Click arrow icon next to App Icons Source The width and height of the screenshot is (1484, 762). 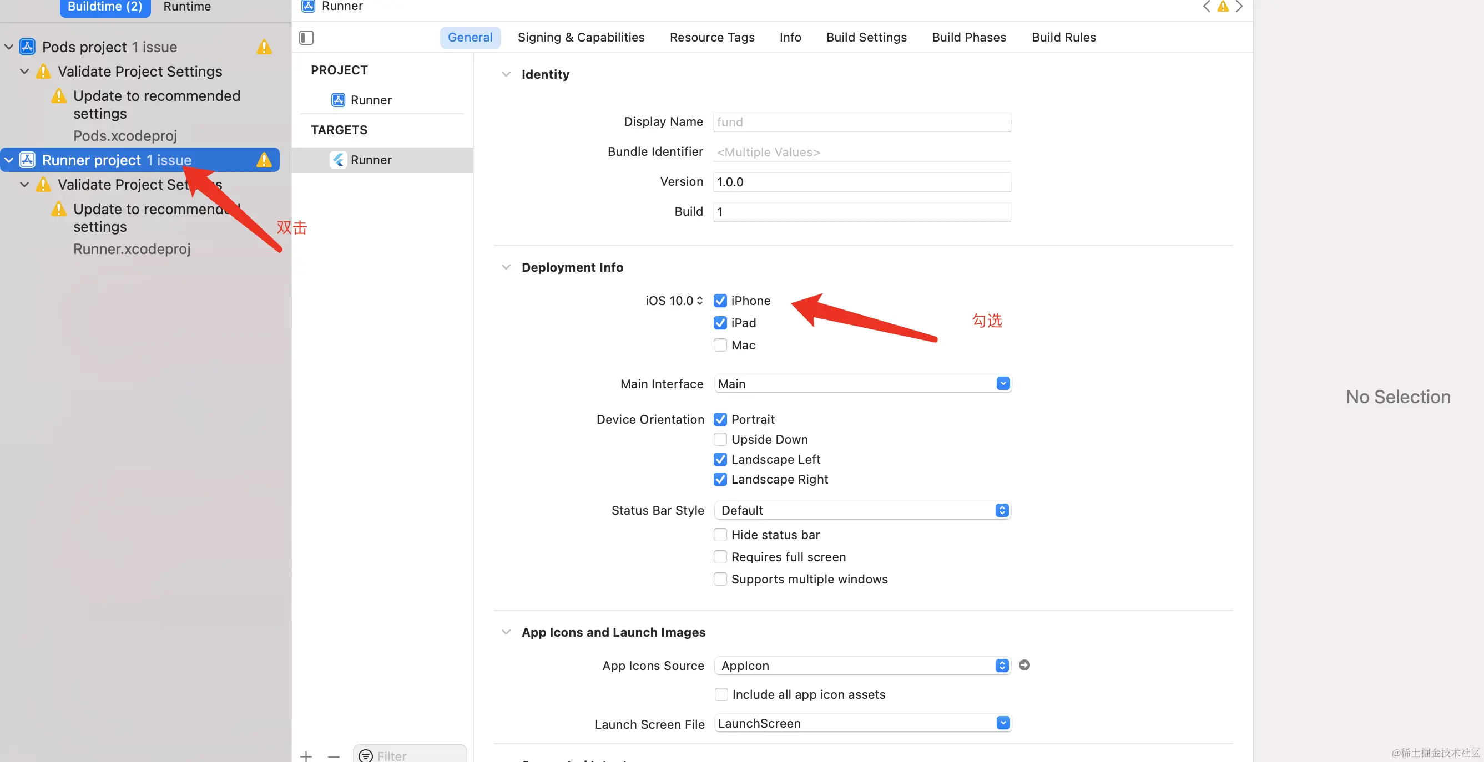pos(1024,665)
